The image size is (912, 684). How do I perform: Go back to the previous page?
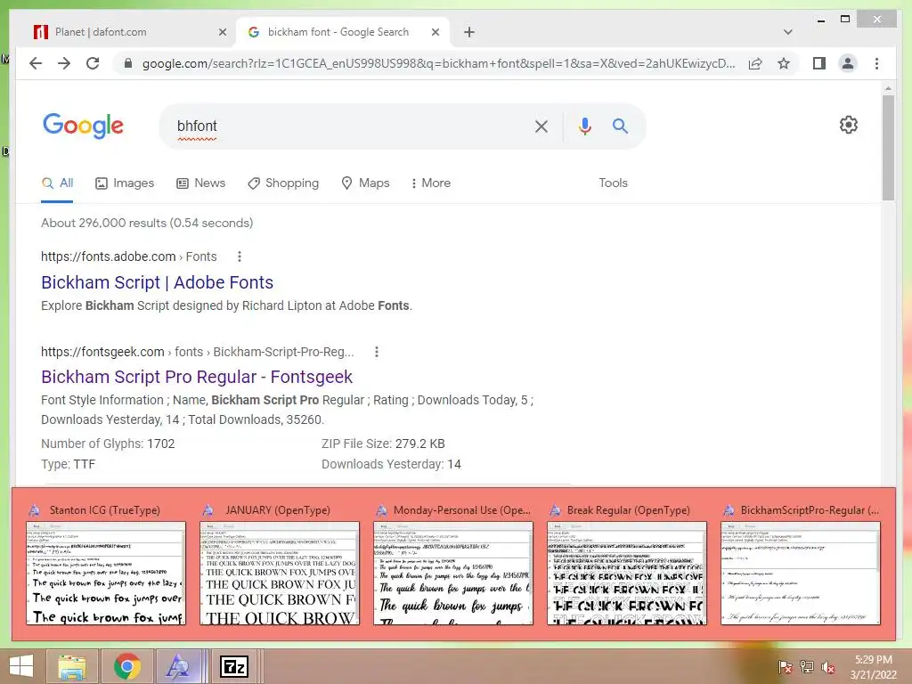point(36,63)
